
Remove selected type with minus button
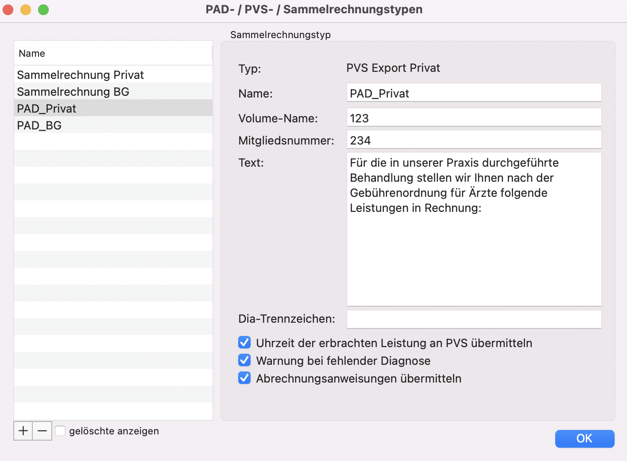tap(42, 431)
